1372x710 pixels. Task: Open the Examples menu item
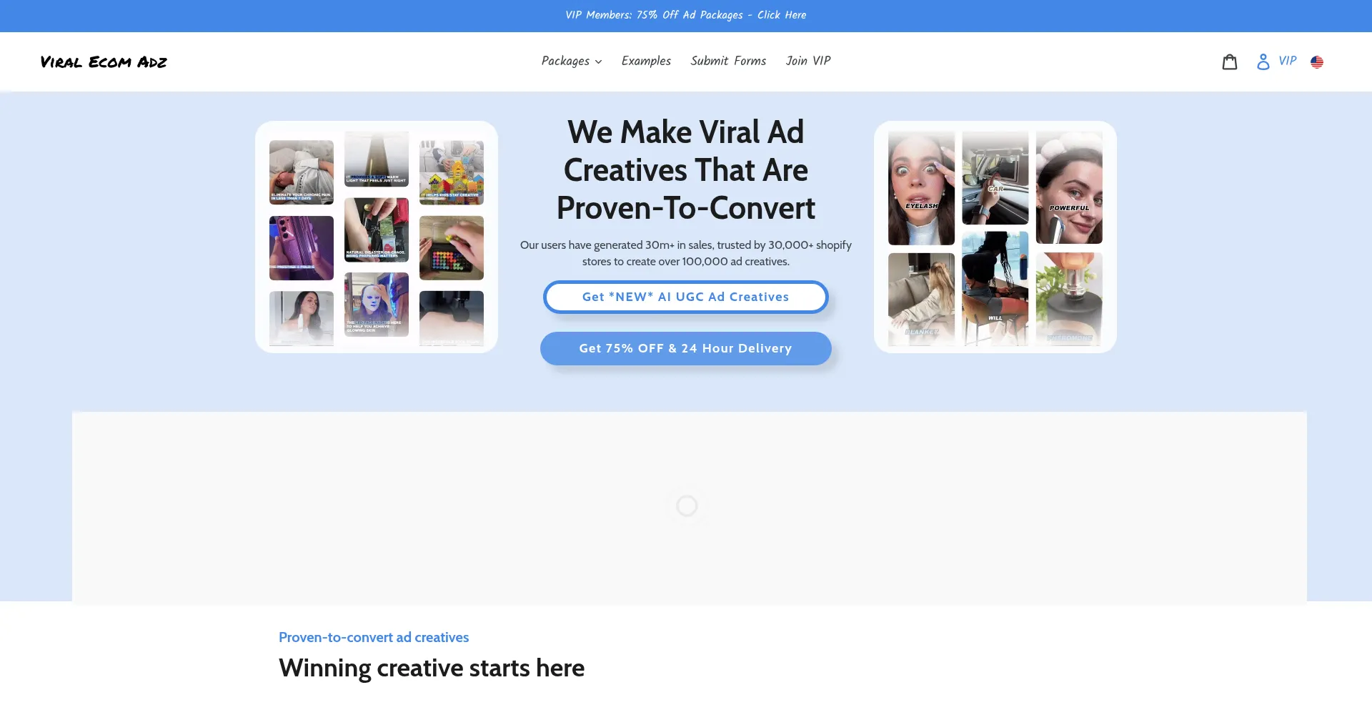pos(646,61)
